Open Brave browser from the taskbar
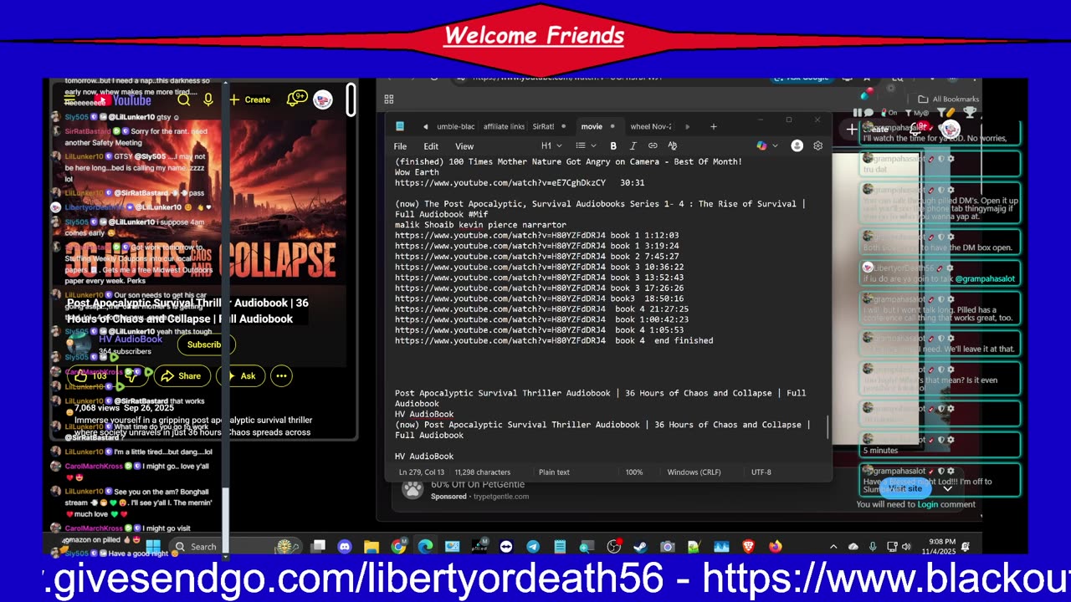The width and height of the screenshot is (1071, 602). tap(748, 547)
